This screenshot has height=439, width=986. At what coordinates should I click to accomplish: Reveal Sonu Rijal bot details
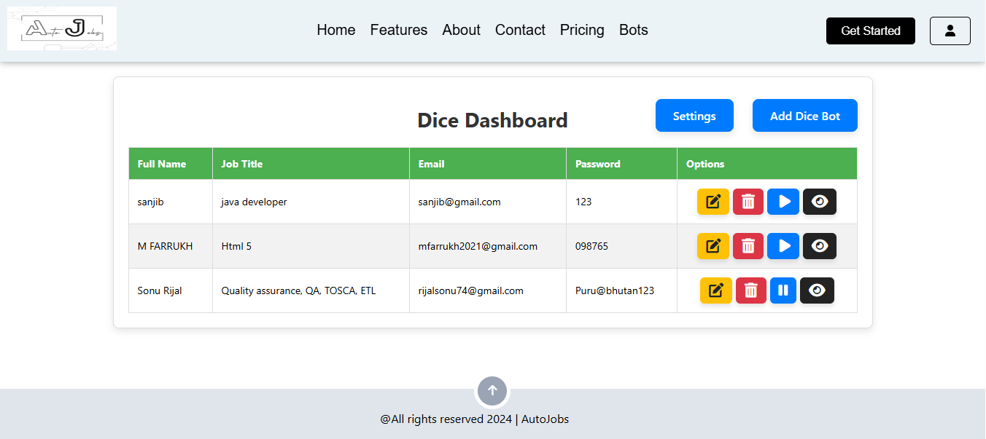pyautogui.click(x=817, y=290)
